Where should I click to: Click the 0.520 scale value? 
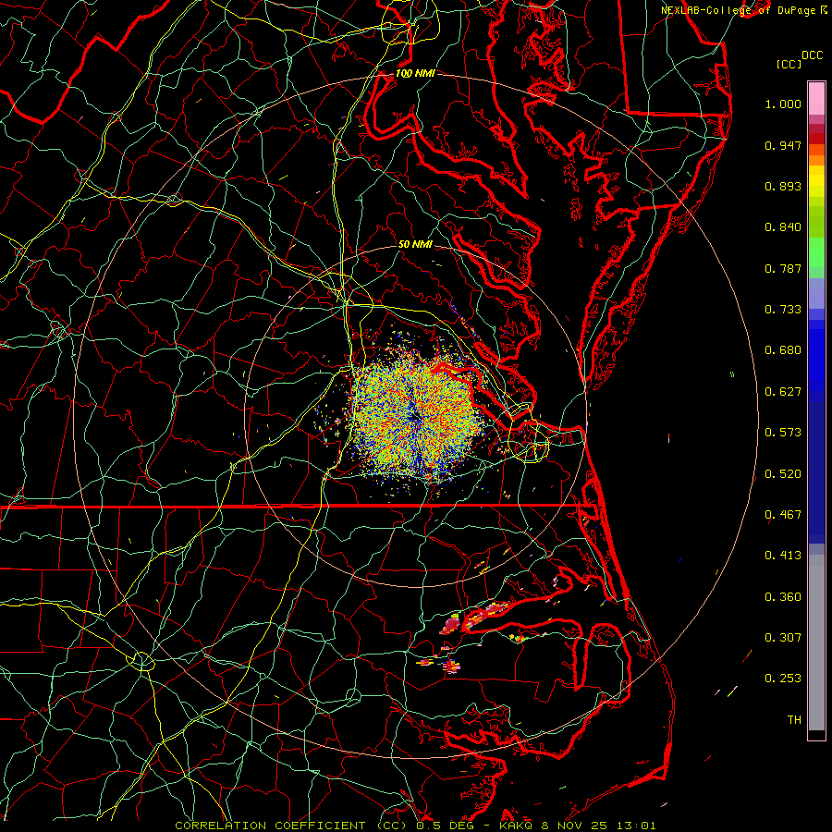(783, 474)
